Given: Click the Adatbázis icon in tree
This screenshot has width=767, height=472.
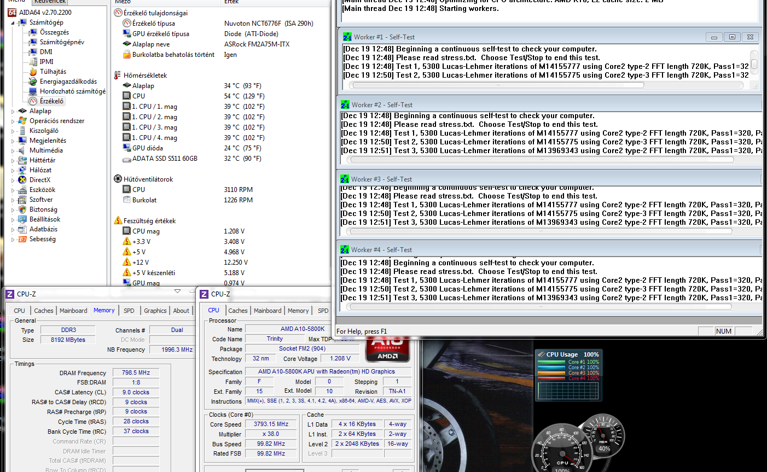Looking at the screenshot, I should [22, 229].
